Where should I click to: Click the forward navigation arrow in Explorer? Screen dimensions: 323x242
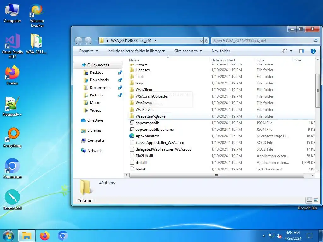[x=88, y=41]
